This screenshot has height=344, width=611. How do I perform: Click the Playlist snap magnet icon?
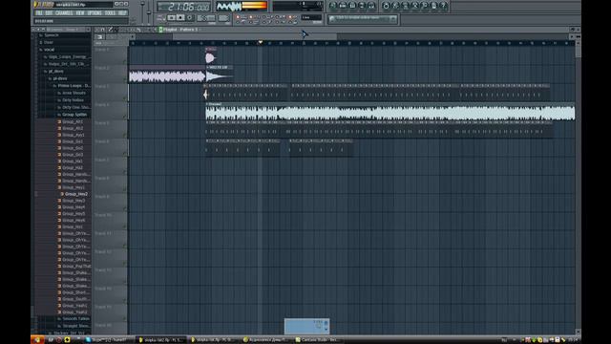point(103,30)
